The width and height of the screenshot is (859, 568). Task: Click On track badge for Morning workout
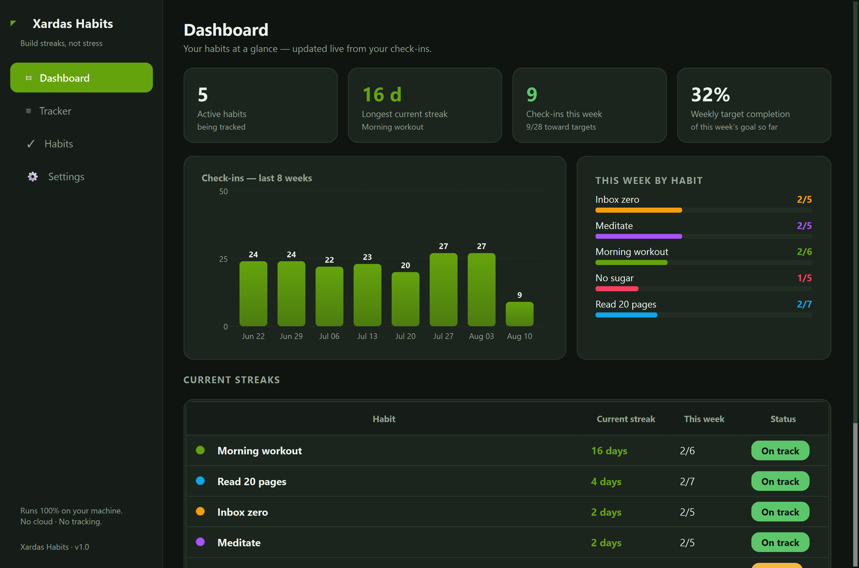780,451
